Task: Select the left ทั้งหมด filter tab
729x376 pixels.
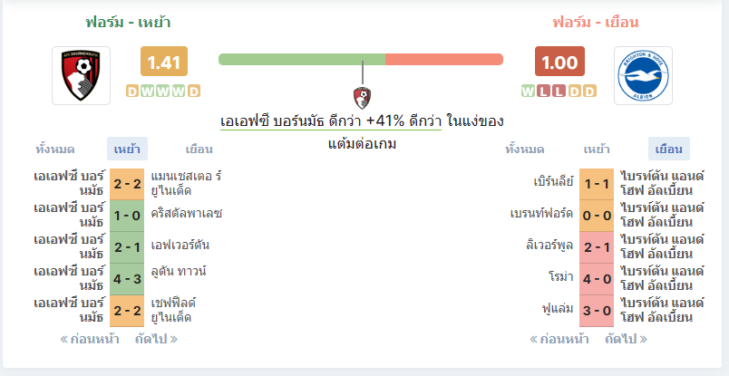Action: (55, 149)
